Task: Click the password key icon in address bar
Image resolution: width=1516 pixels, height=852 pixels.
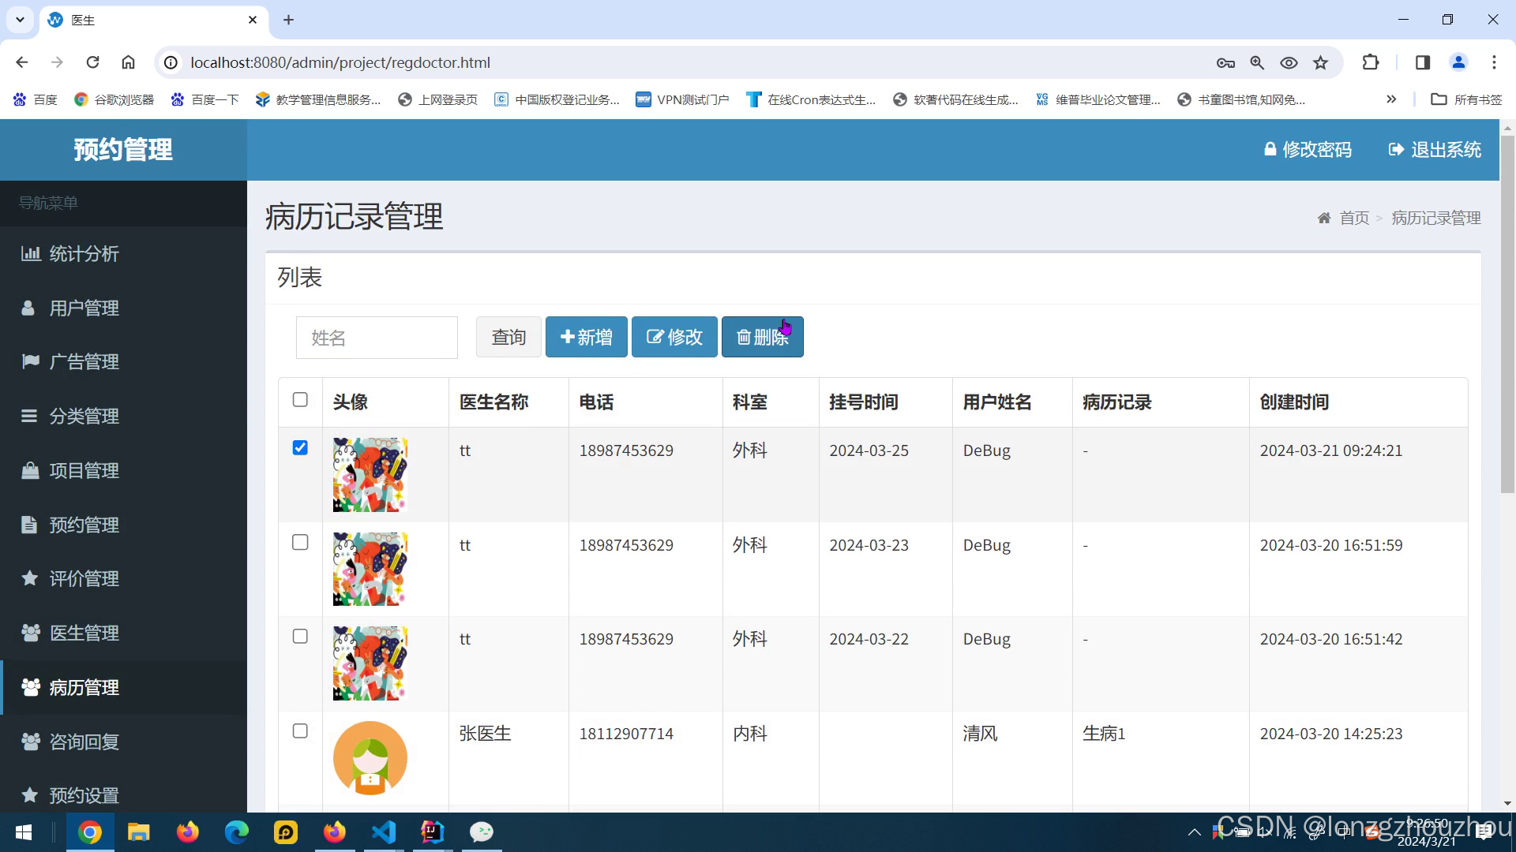Action: click(x=1225, y=62)
